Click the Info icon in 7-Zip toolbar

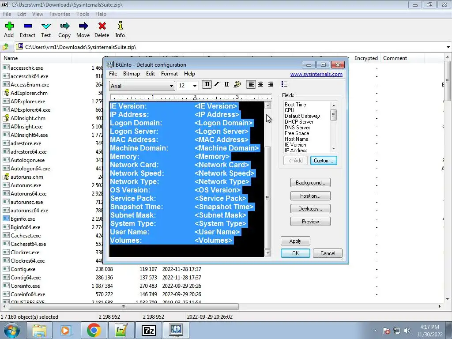click(x=120, y=26)
